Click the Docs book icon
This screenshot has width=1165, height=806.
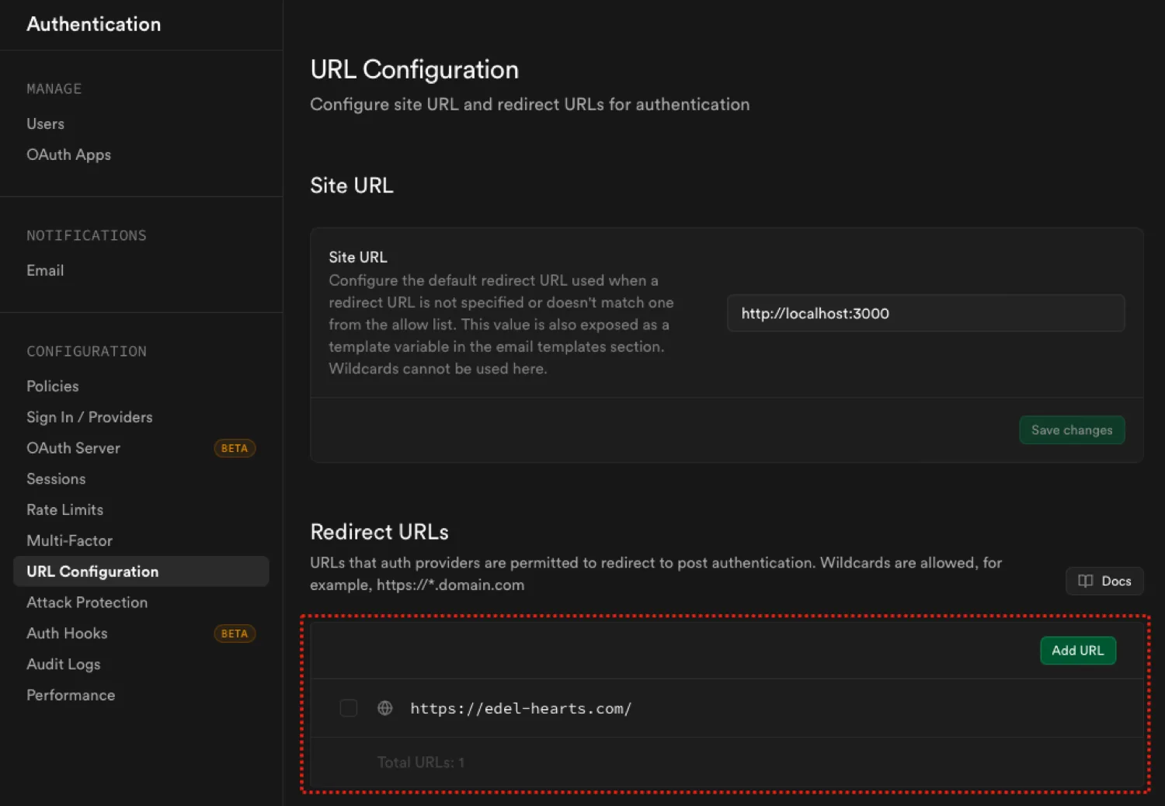pos(1085,581)
